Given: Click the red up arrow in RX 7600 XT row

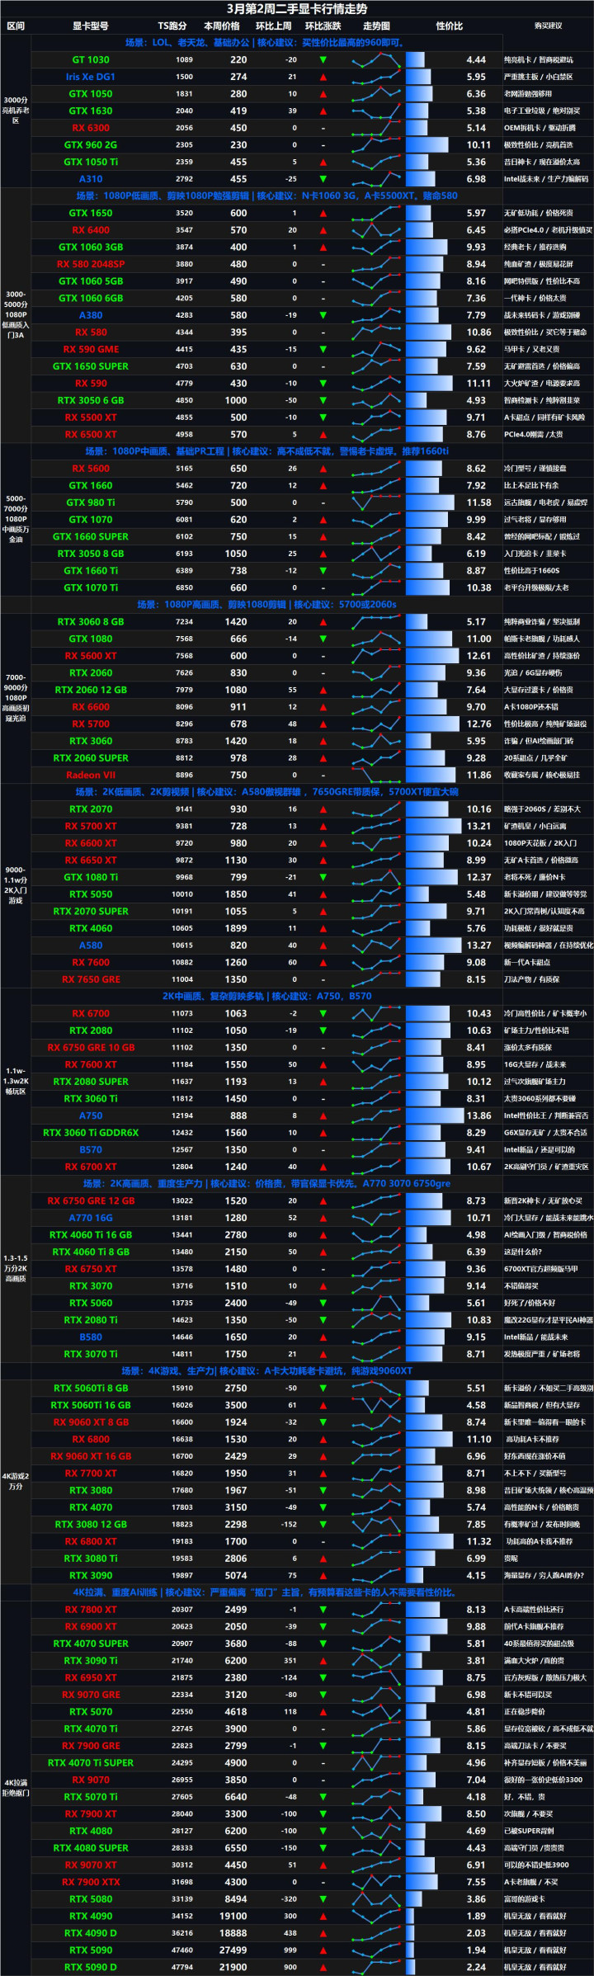Looking at the screenshot, I should pos(323,1065).
